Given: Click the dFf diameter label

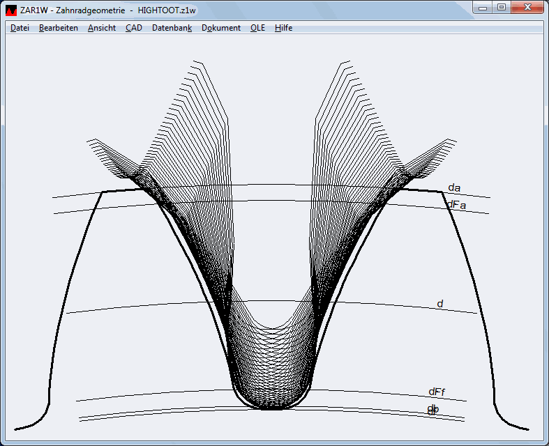Looking at the screenshot, I should pos(437,392).
